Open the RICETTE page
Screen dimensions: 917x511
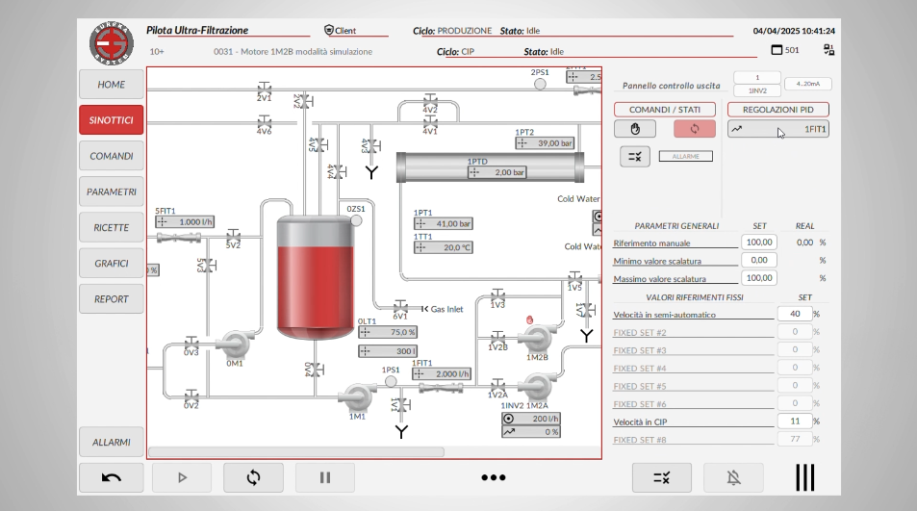point(112,227)
